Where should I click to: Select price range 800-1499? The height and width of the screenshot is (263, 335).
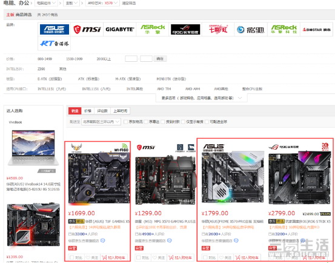coord(45,59)
